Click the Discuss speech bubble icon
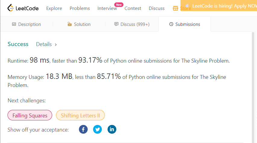The width and height of the screenshot is (257, 143). point(116,24)
